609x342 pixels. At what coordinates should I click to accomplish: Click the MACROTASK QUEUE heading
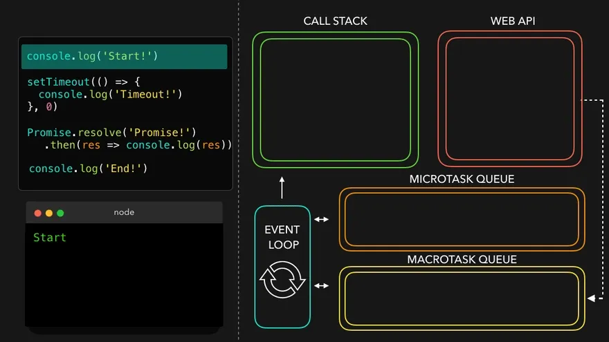click(462, 259)
